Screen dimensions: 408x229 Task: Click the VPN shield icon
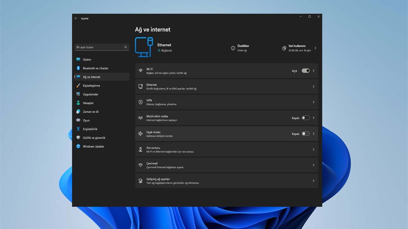(x=140, y=102)
